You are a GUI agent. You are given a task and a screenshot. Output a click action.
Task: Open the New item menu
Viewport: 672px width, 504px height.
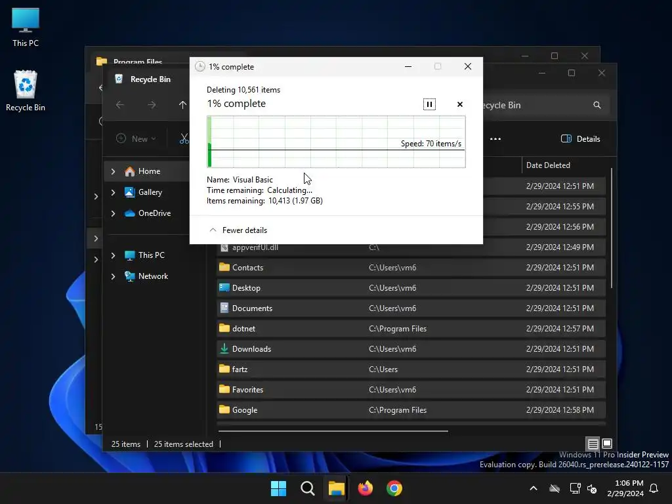tap(136, 139)
